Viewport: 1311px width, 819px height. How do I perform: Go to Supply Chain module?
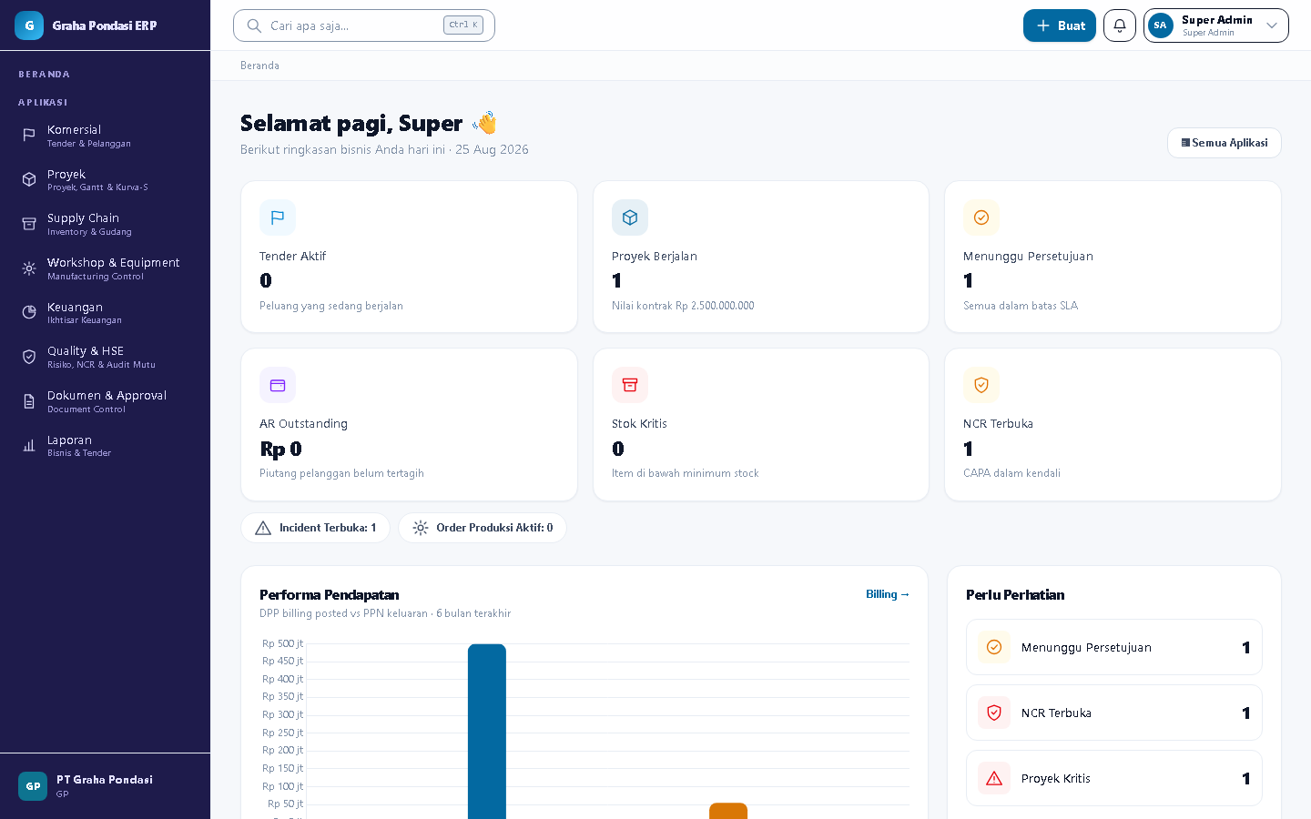105,224
